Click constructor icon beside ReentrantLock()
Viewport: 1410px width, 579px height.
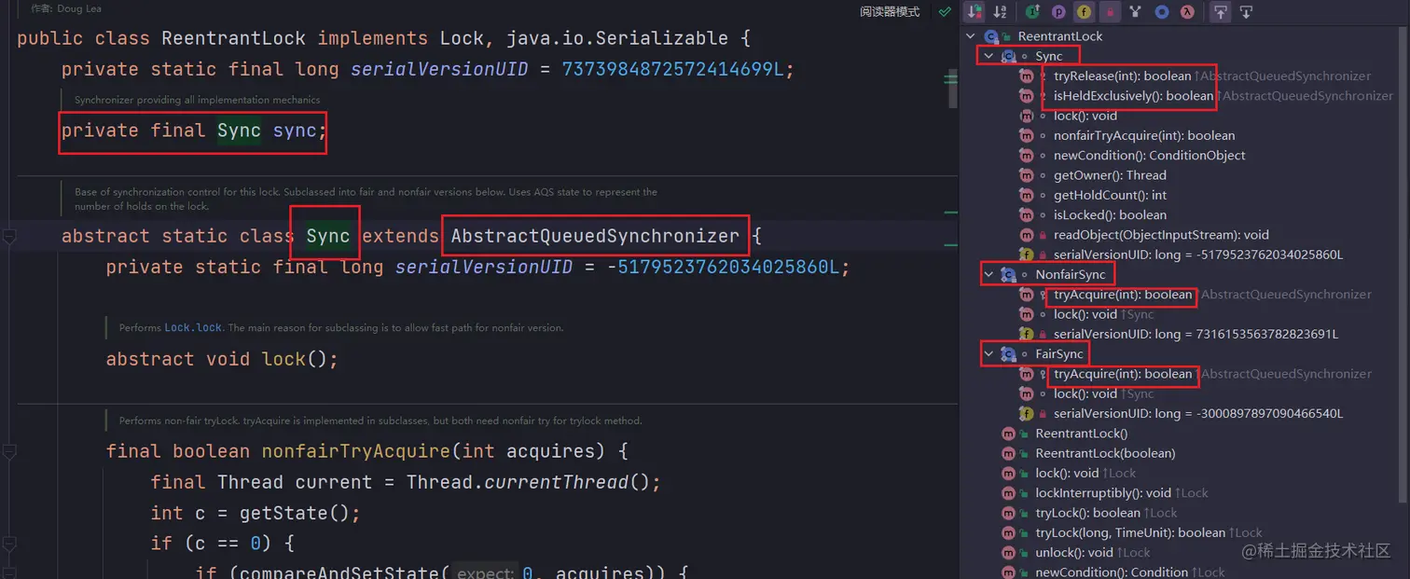(1008, 434)
